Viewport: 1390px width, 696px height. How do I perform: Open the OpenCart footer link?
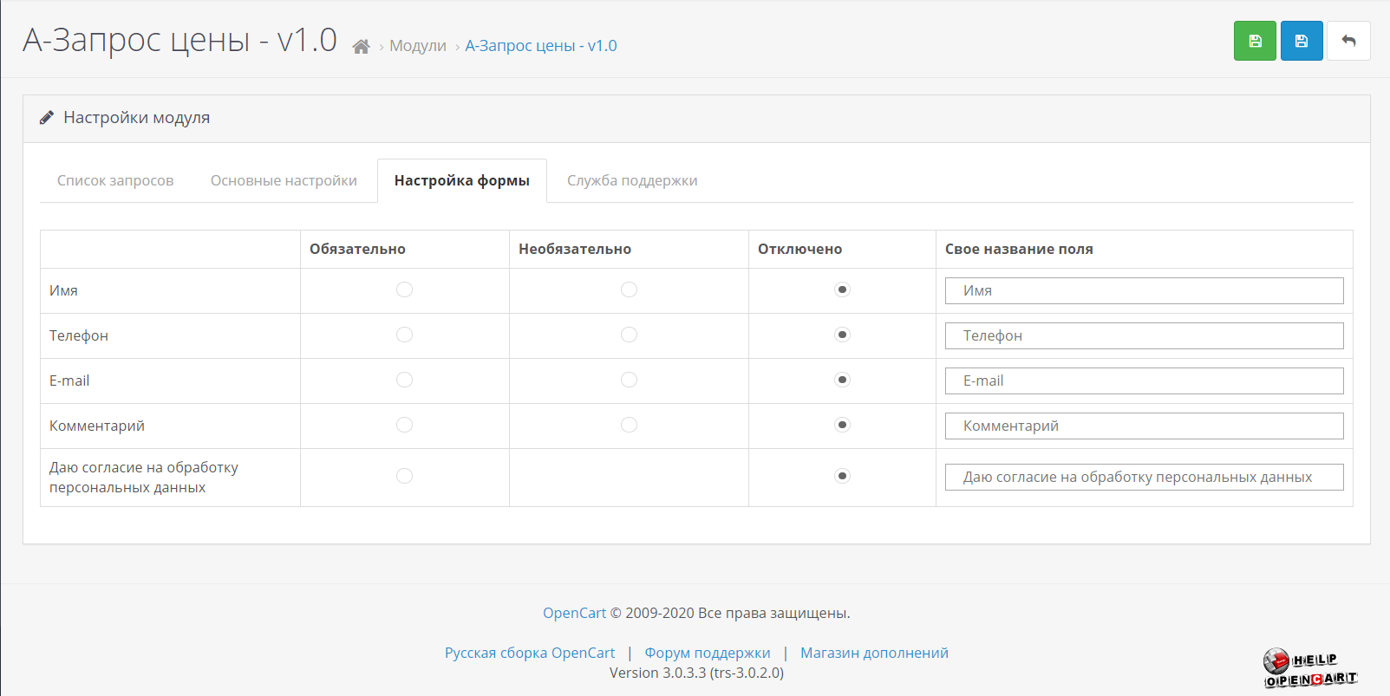click(x=574, y=613)
